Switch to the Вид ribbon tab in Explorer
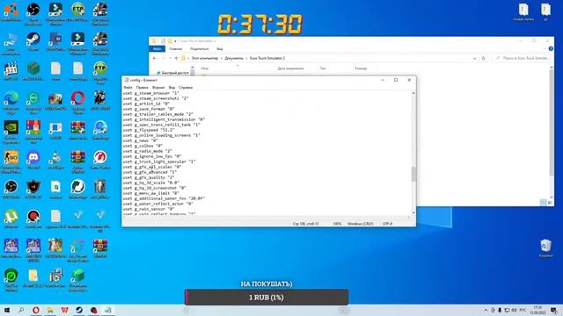563x316 pixels. coord(219,49)
